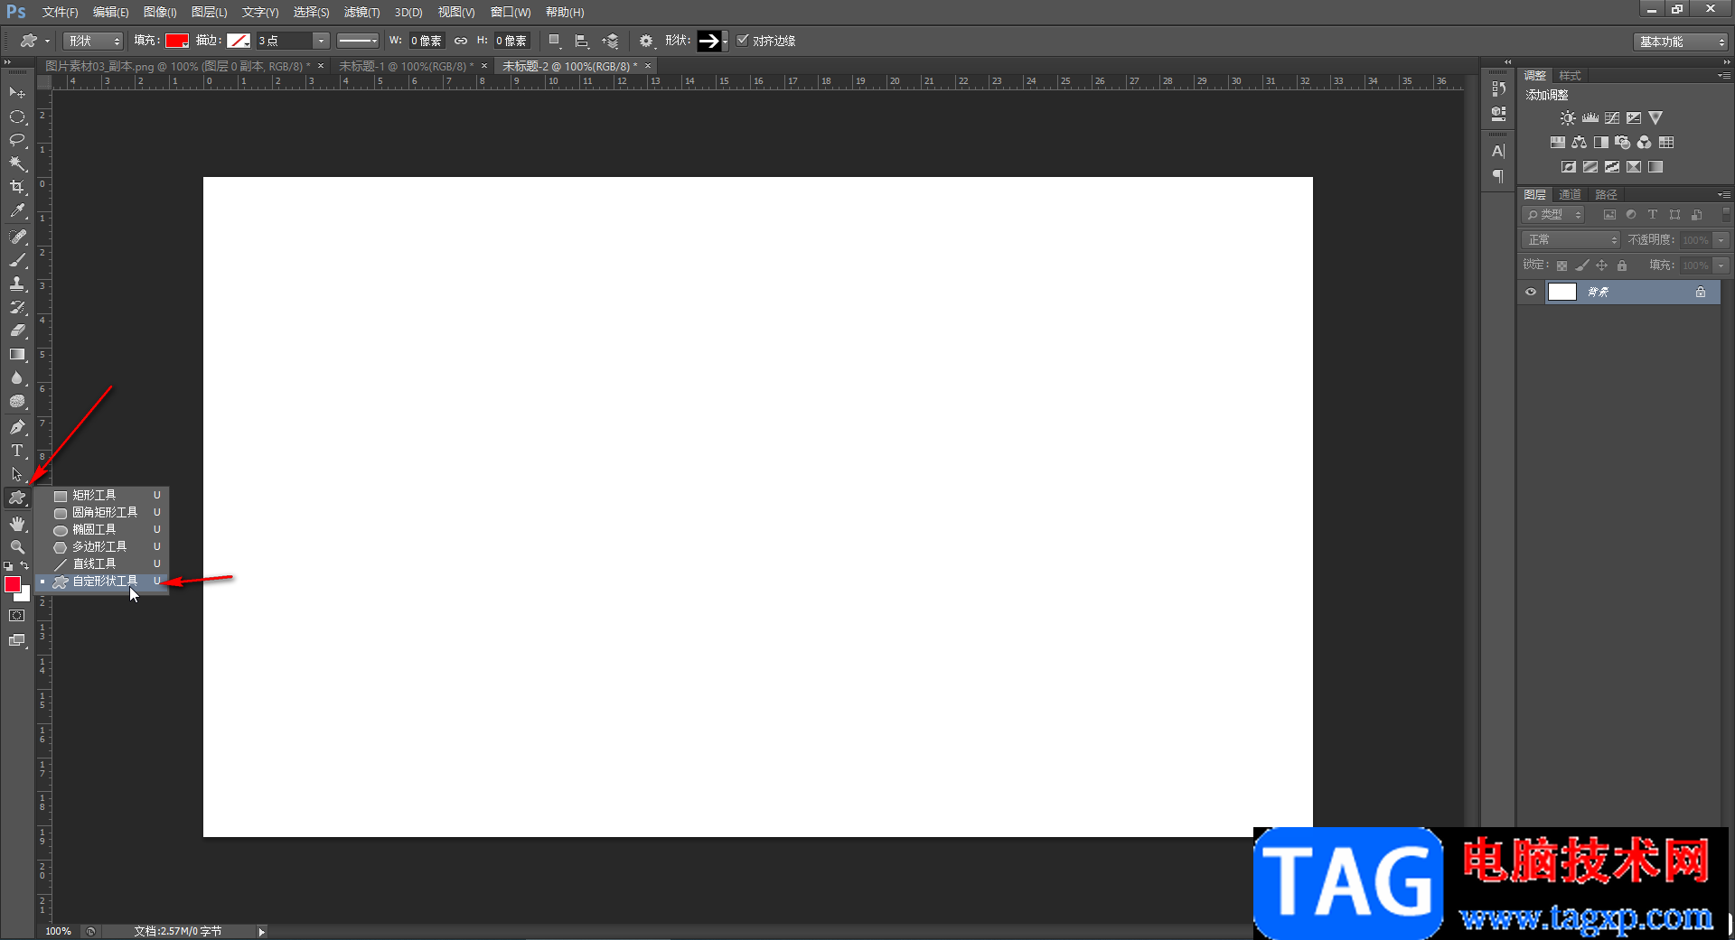Add a Levels adjustment

click(x=1590, y=118)
